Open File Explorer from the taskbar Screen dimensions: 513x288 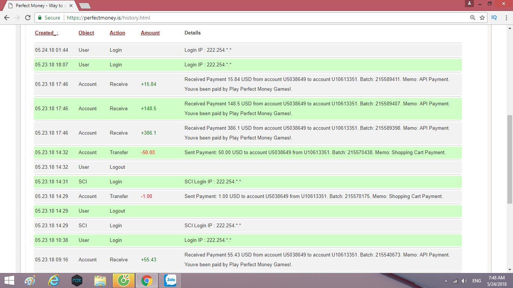coord(100,280)
